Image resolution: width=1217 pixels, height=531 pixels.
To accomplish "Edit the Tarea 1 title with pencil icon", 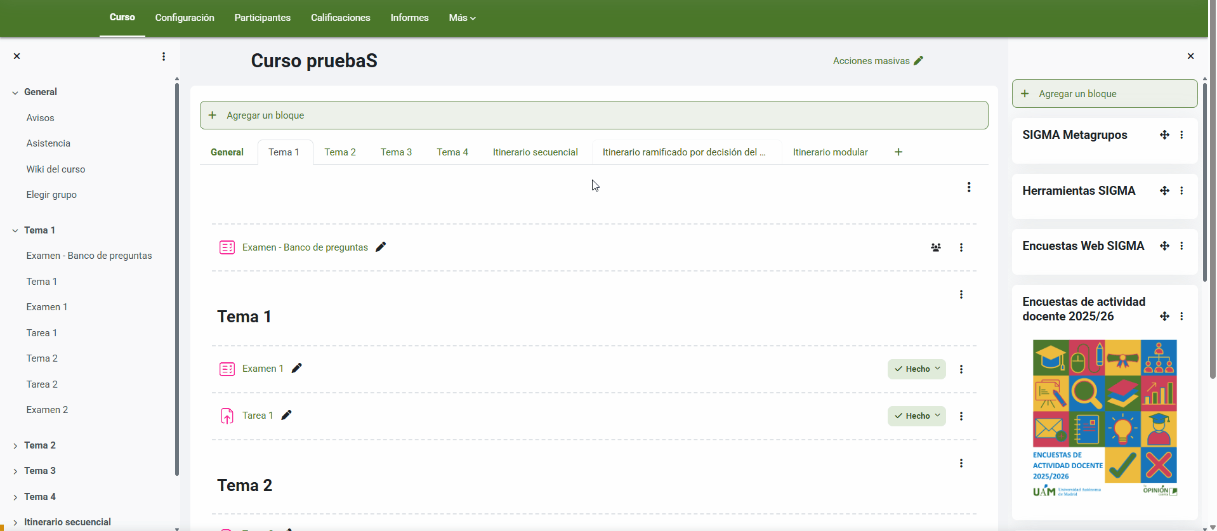I will tap(286, 416).
